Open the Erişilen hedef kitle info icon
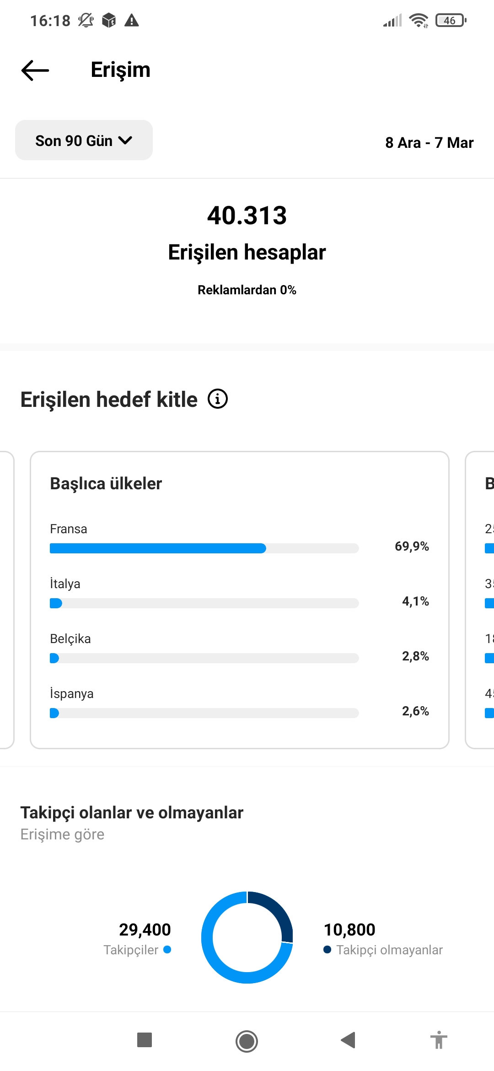 click(218, 399)
